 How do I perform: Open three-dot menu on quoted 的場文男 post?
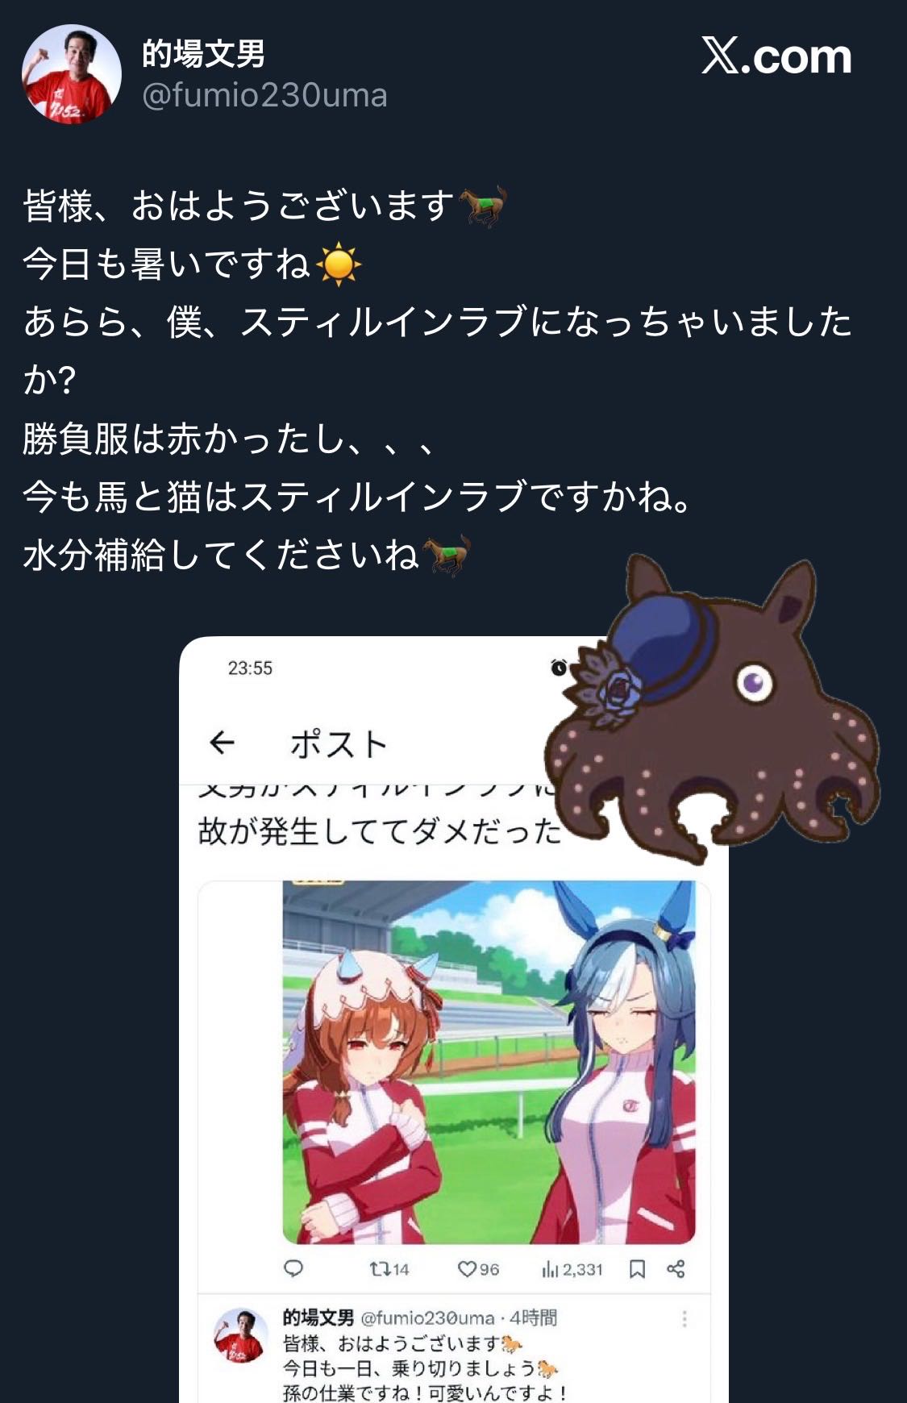click(684, 1318)
